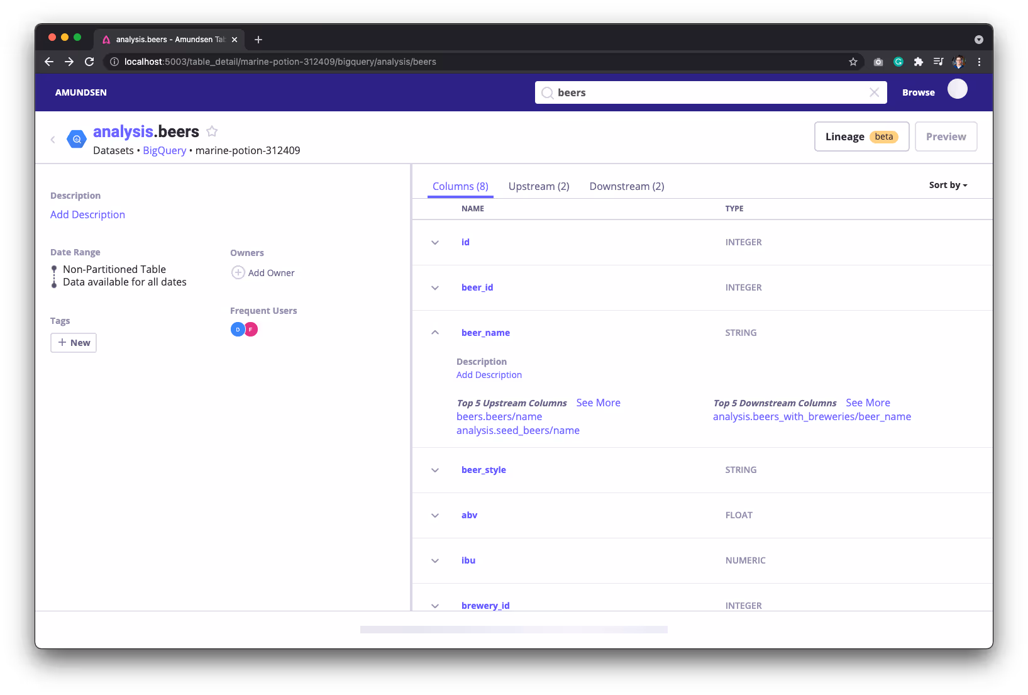Click the browser address bar URL
This screenshot has width=1028, height=695.
coord(280,62)
